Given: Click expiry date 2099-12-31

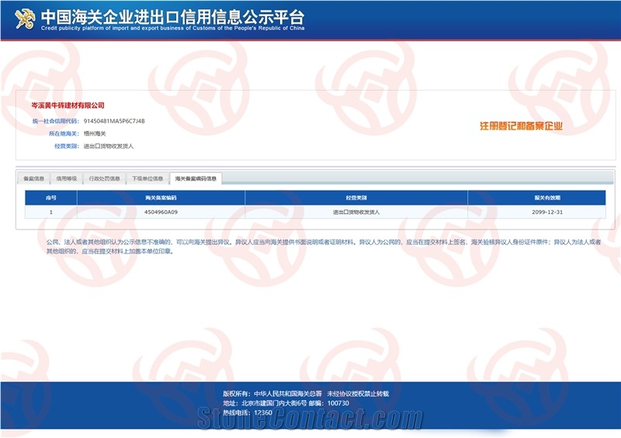Looking at the screenshot, I should point(547,212).
